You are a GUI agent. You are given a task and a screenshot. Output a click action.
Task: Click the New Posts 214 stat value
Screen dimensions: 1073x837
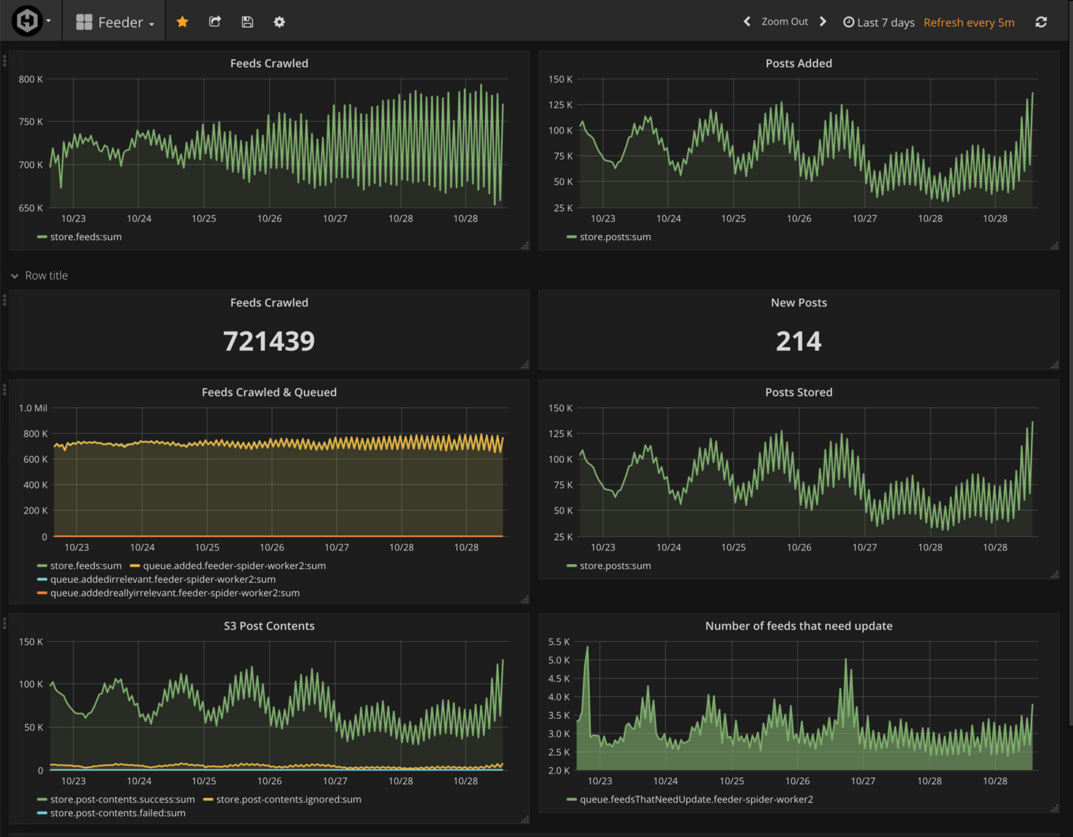(798, 341)
